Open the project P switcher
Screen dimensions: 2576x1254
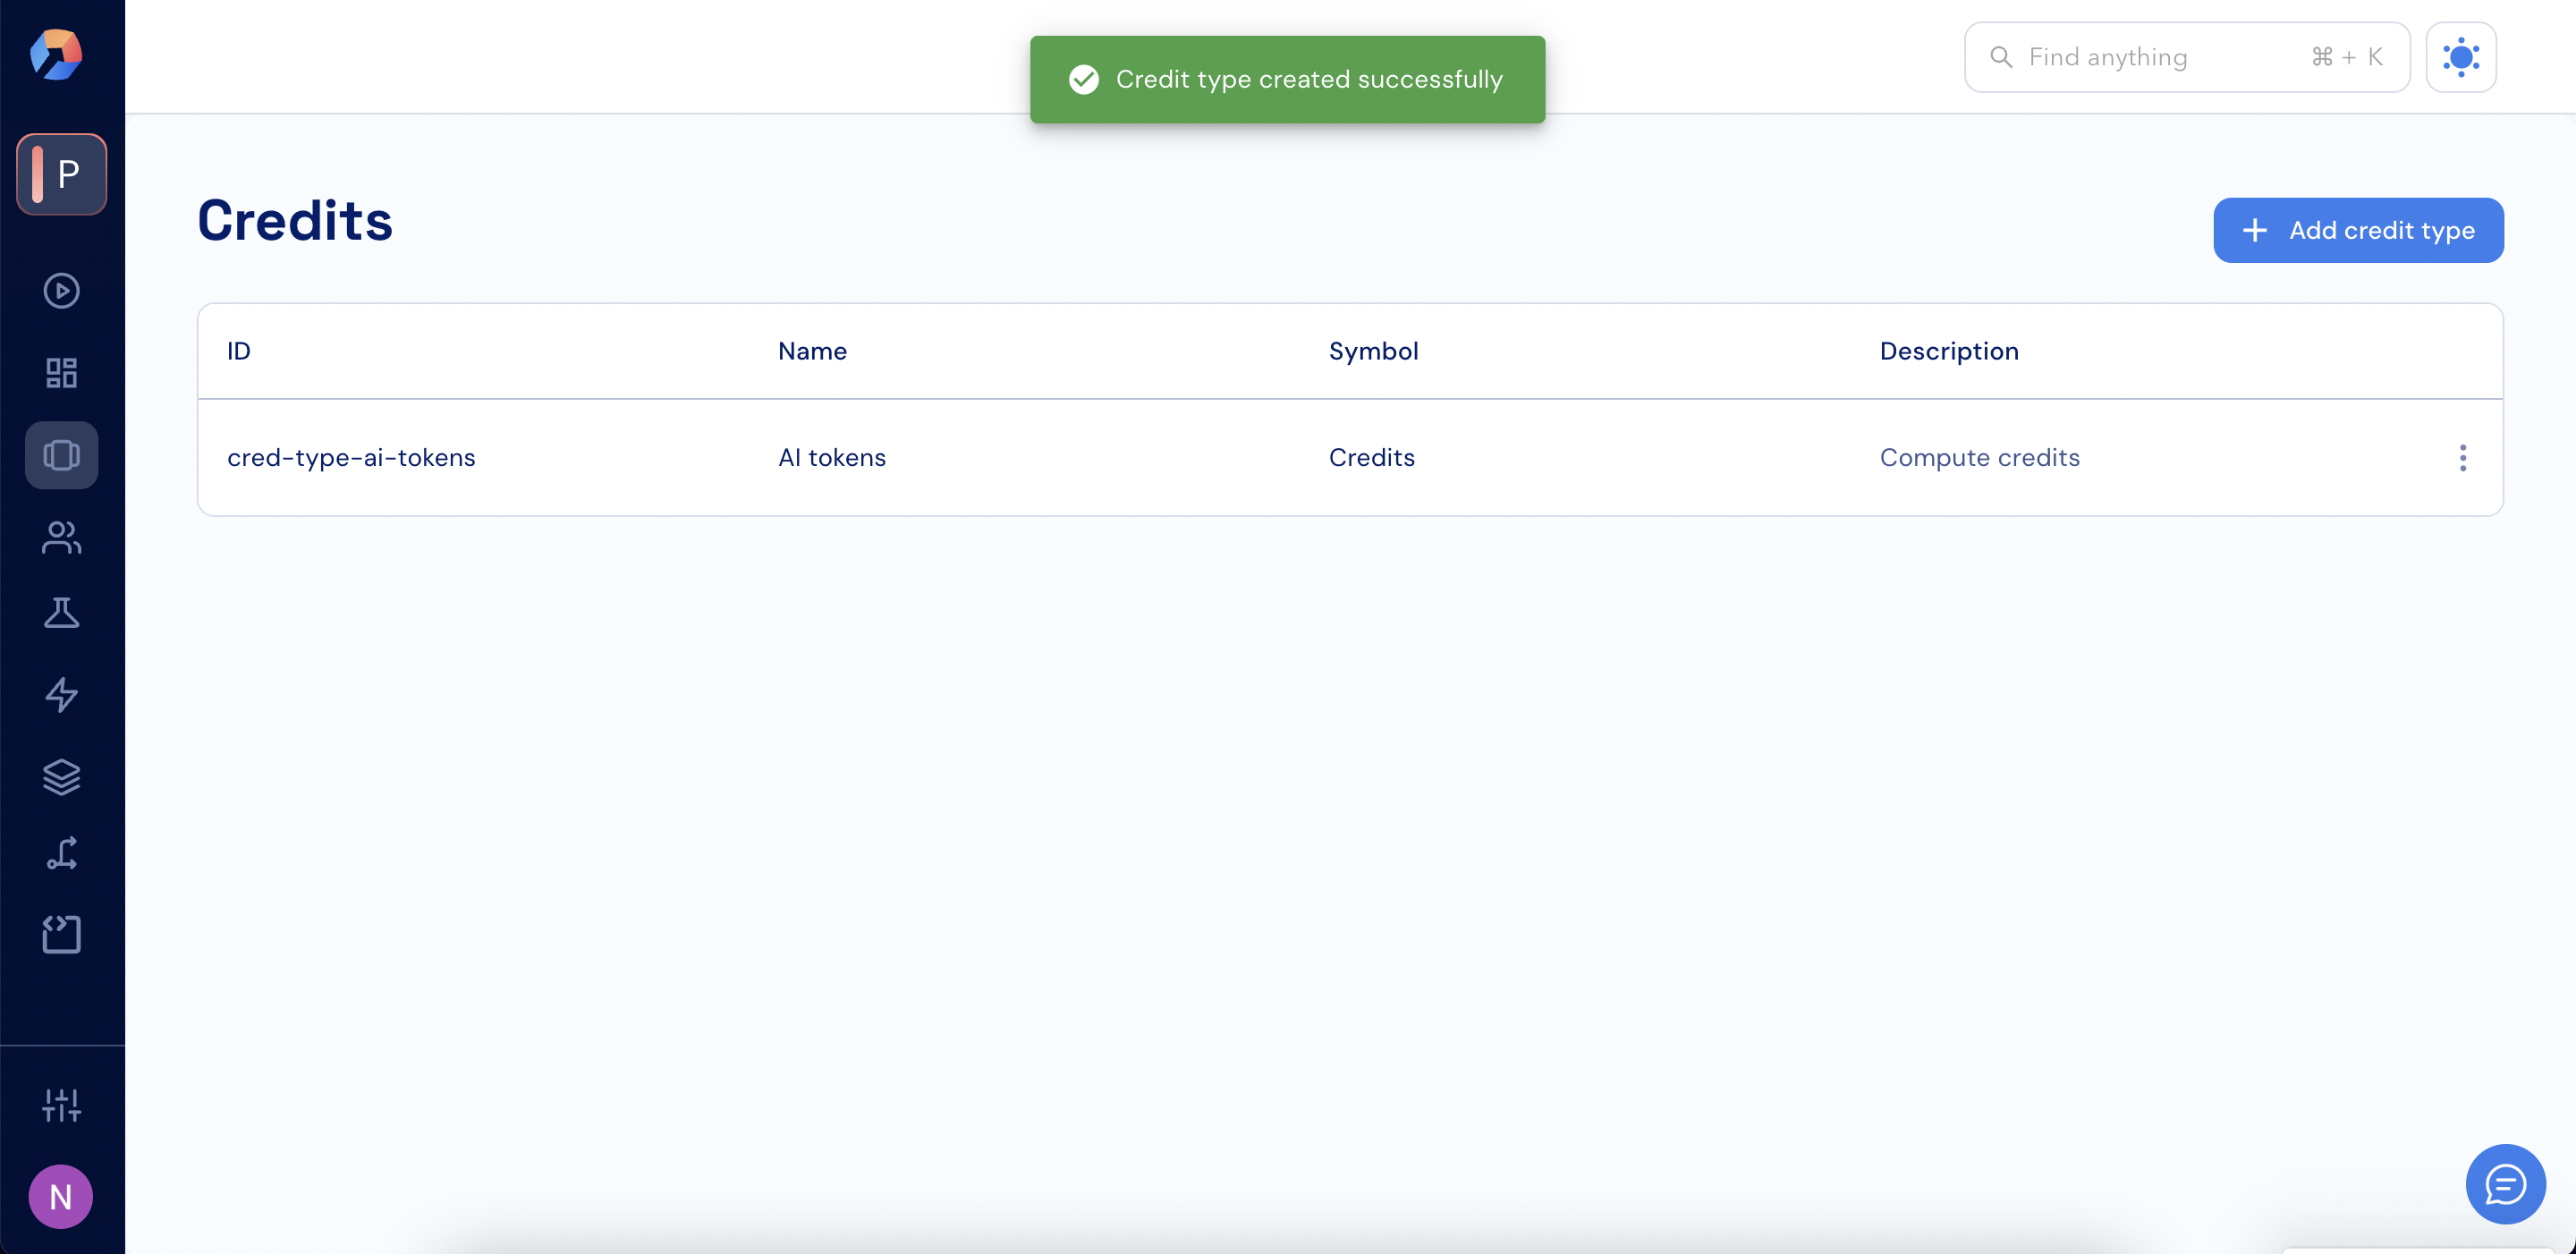point(61,174)
